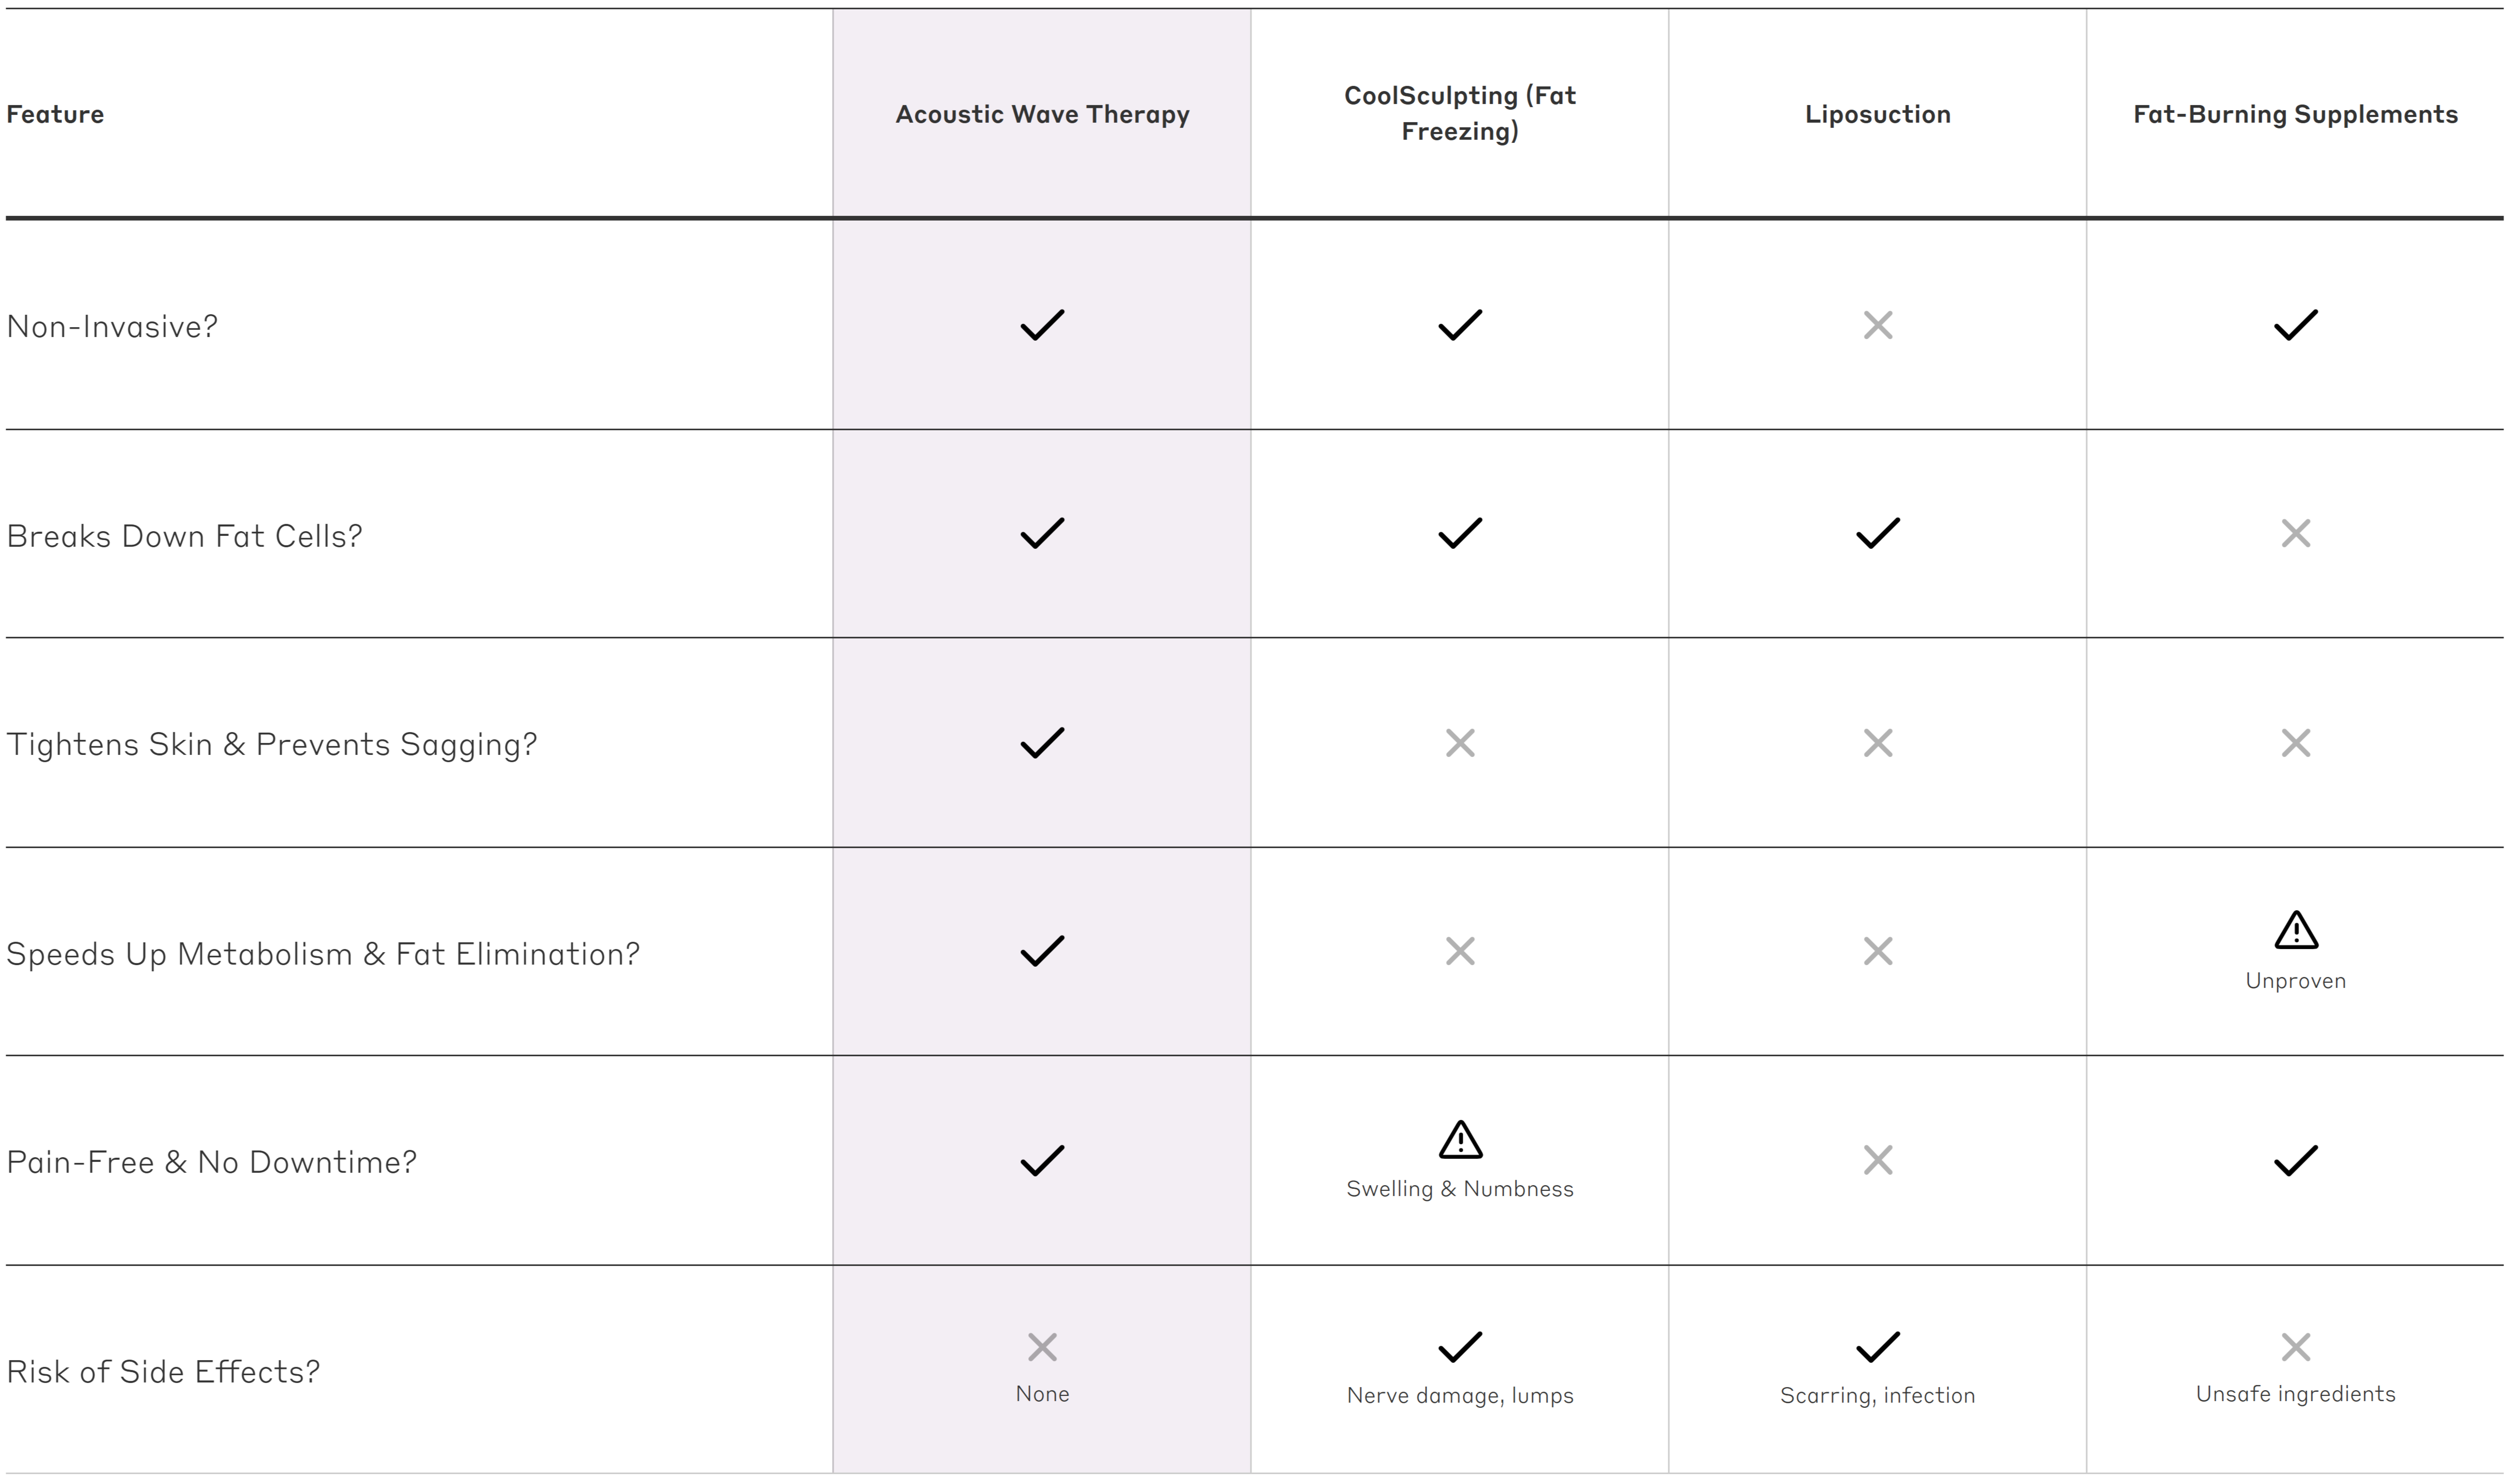Click X icon above Unsafe ingredients

tap(2295, 1347)
